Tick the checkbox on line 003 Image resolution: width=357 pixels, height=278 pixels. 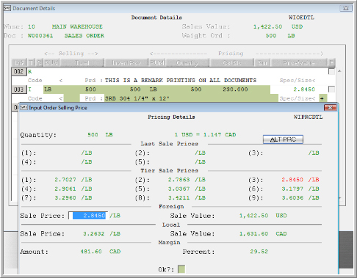331,89
